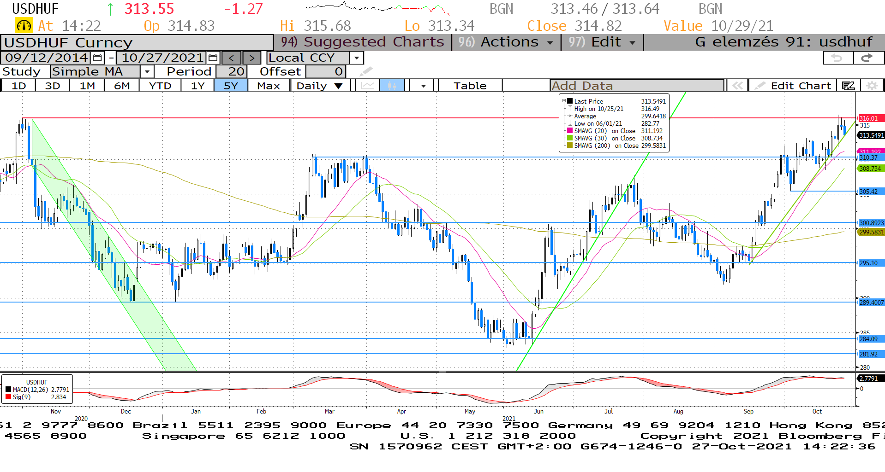Screen dimensions: 885x472
Task: Open chart settings gear
Action: tap(872, 86)
